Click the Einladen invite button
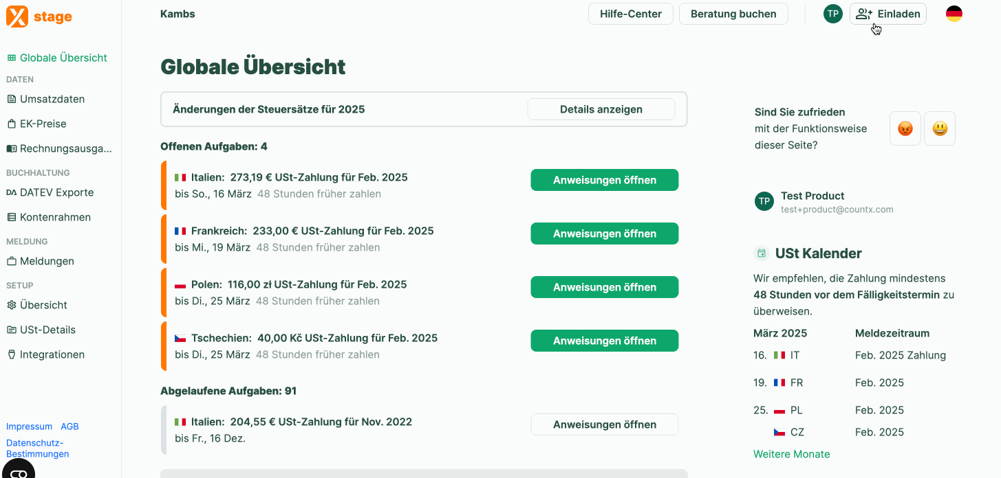Screen dimensions: 1001x478 pos(888,14)
